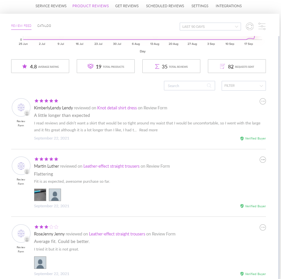Image resolution: width=281 pixels, height=279 pixels.
Task: Click the 'Day' axis label under chart
Action: 143,51
